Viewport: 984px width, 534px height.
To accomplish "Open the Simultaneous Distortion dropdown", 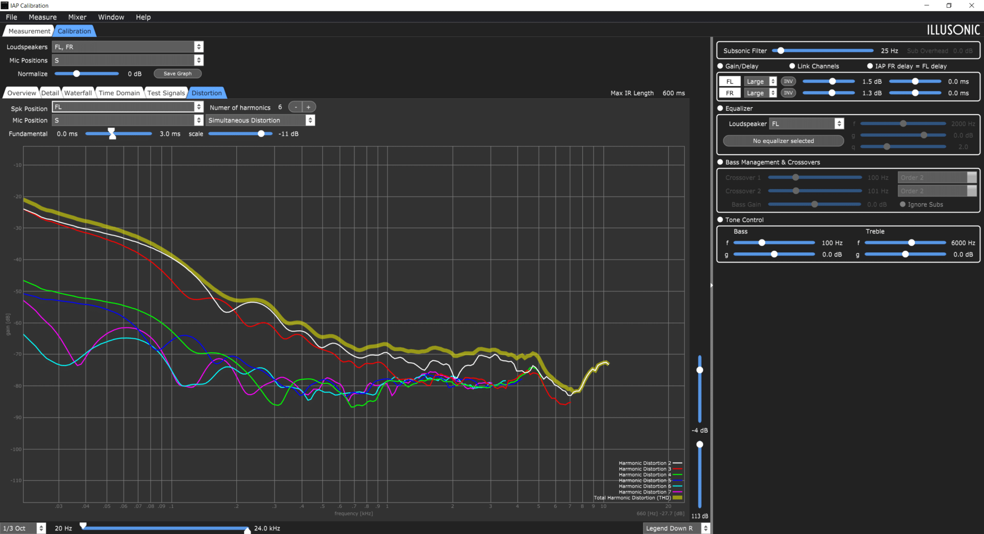I will [x=260, y=120].
